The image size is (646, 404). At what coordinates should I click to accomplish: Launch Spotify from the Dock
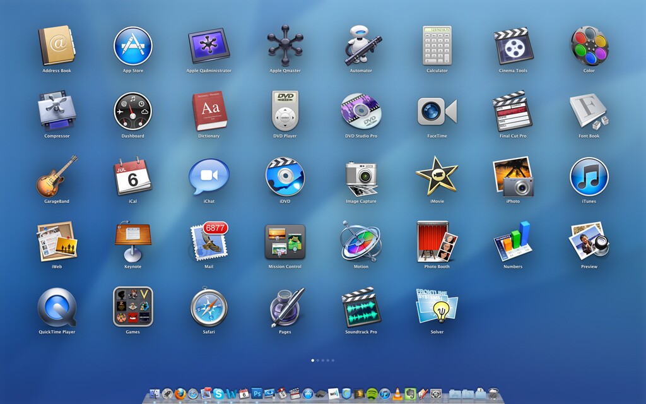[x=372, y=394]
